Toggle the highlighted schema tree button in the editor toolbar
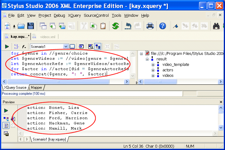 pos(98,46)
